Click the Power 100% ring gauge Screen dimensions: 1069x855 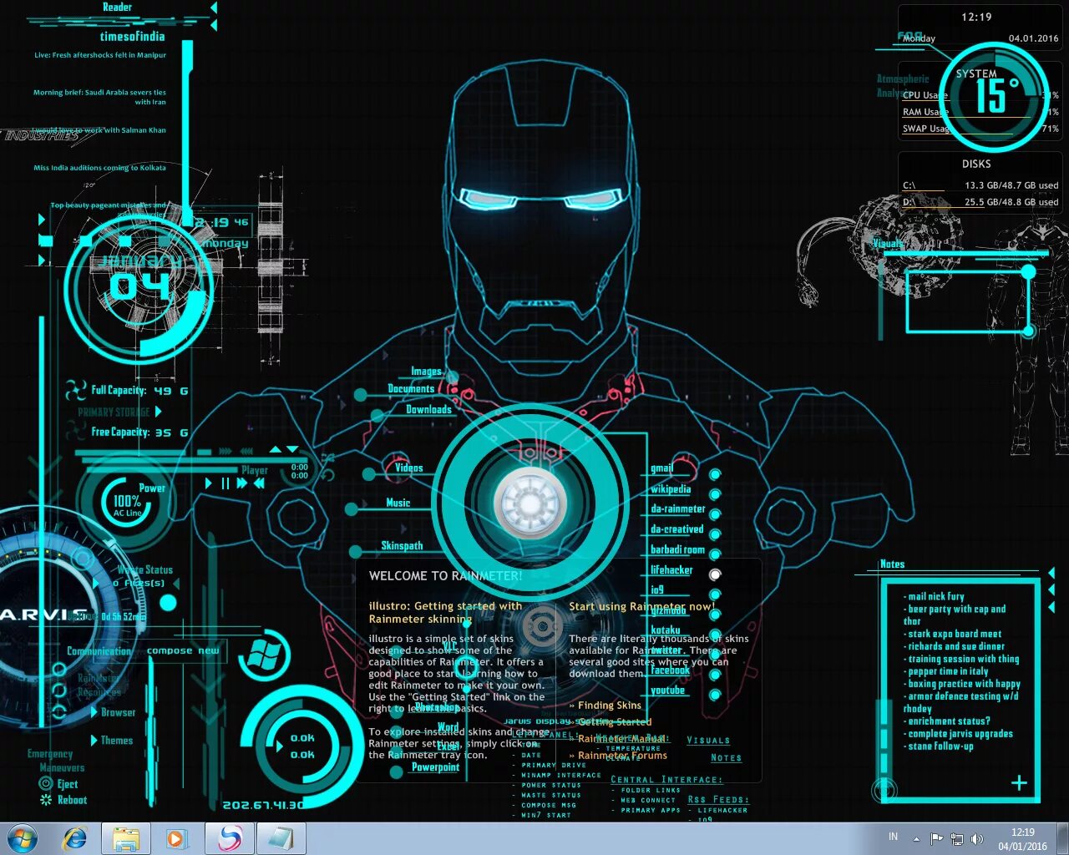pos(125,501)
